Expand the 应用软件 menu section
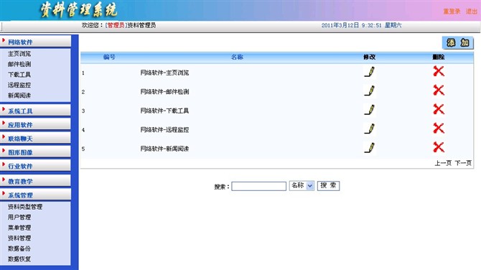The image size is (481, 270). [36, 124]
